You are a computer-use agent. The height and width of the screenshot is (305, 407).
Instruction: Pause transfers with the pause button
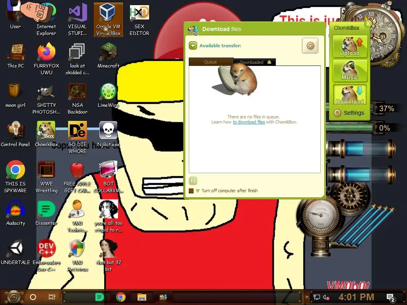point(193,181)
